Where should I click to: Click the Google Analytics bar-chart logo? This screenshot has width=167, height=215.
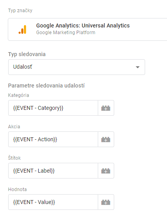22,29
